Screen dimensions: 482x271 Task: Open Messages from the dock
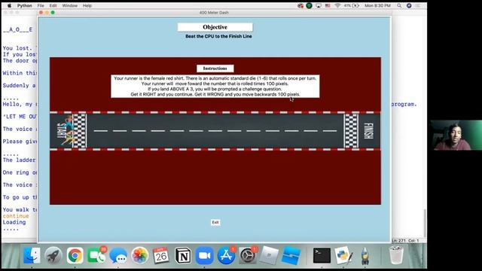(x=118, y=255)
